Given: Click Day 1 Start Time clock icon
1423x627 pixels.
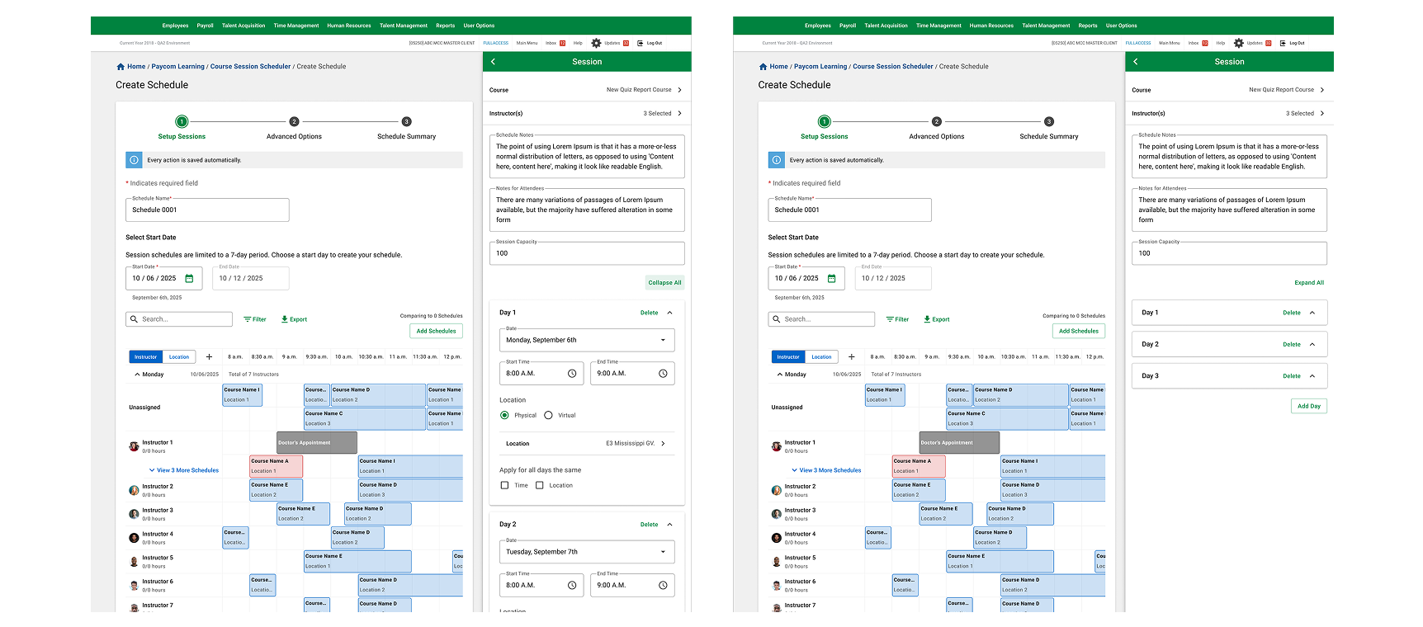Looking at the screenshot, I should point(572,374).
